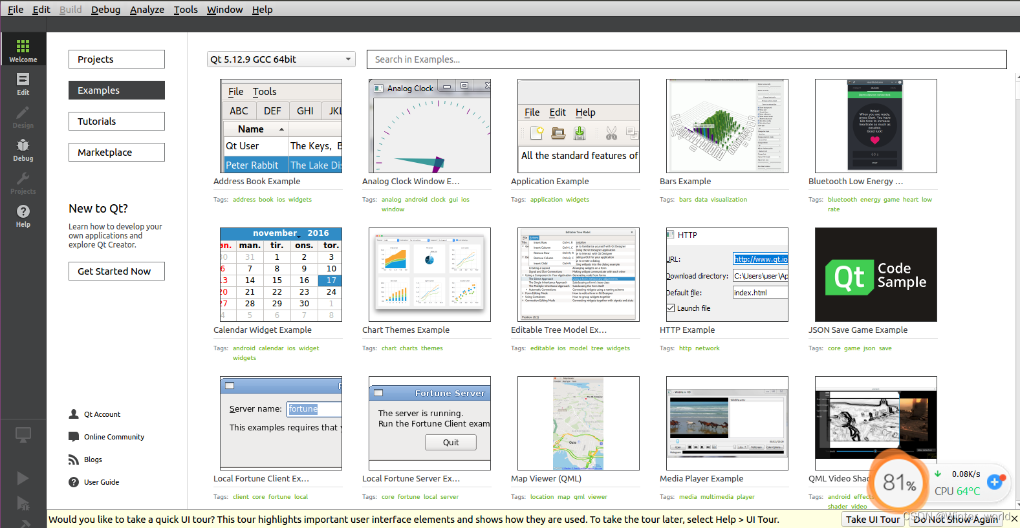Open the Analyze menu
The width and height of the screenshot is (1020, 528).
[x=147, y=10]
